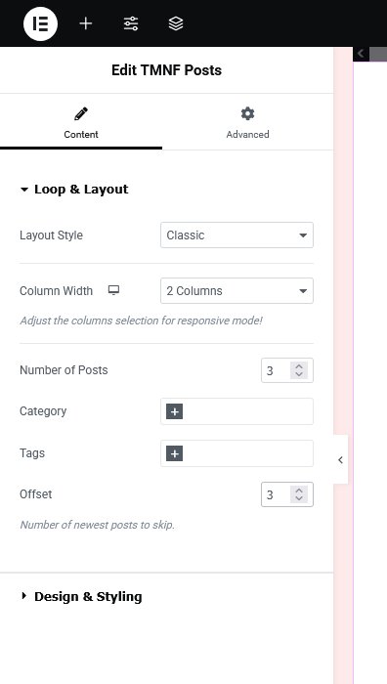Click inside the Category input field
Viewport: 387px width, 684px height.
click(247, 411)
